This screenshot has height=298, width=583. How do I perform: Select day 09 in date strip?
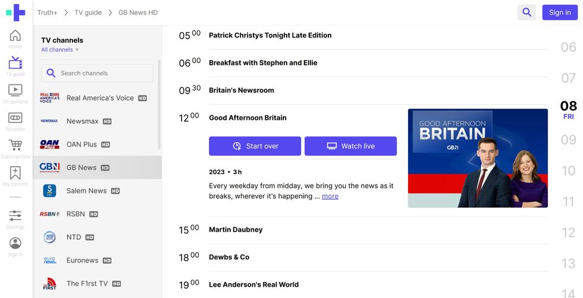[x=568, y=140]
